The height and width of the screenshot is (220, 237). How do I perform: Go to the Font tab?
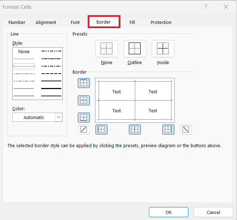pos(75,22)
